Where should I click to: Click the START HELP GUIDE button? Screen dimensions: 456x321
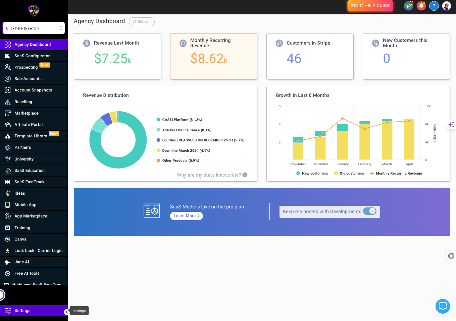(x=370, y=6)
